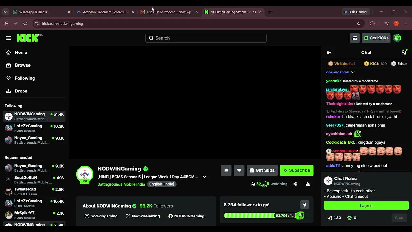Image resolution: width=412 pixels, height=232 pixels.
Task: Toggle the follow heart button
Action: 239,170
